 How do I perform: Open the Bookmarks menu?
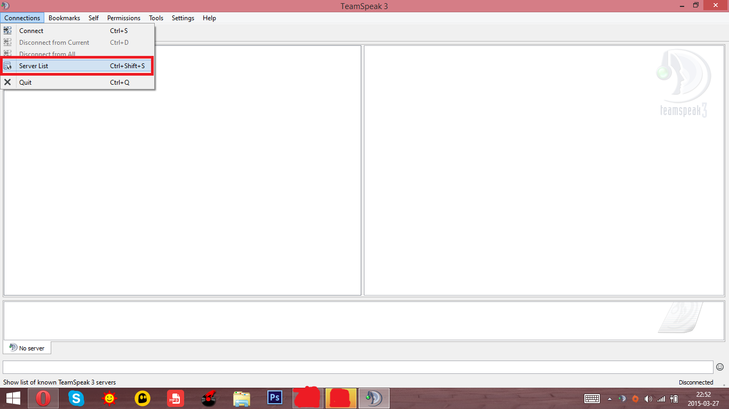(x=64, y=18)
